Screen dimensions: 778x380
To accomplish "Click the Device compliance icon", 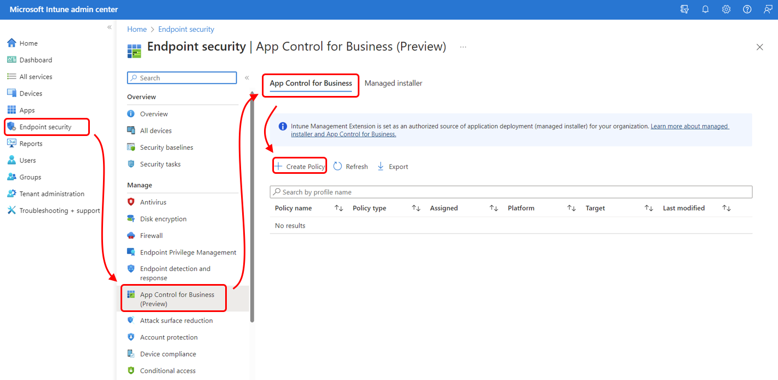I will coord(131,354).
